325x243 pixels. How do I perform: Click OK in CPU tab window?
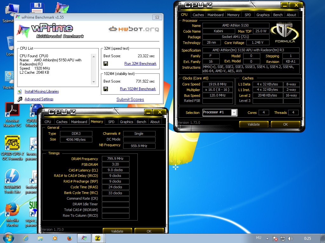(x=285, y=124)
